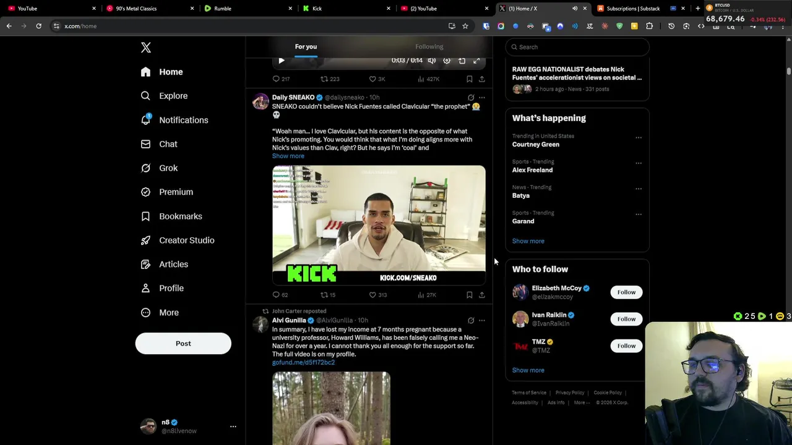
Task: Open more options for Garand trend
Action: (639, 214)
